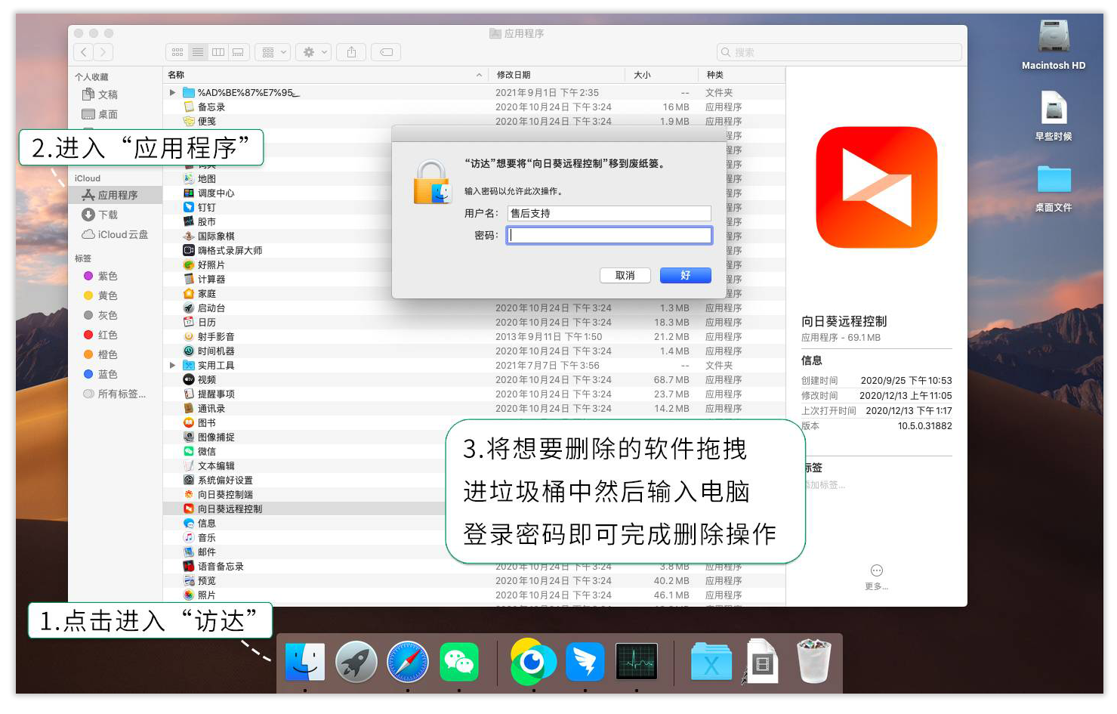The image size is (1117, 714).
Task: Open iCloud 云盘 in sidebar
Action: pos(116,234)
